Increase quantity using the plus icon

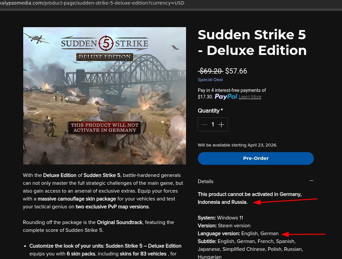click(x=221, y=124)
